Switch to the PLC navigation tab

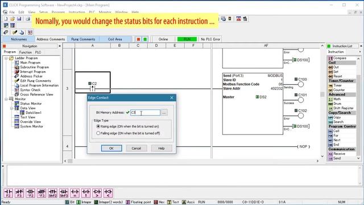point(38,52)
